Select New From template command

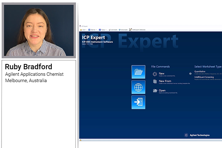165,81
